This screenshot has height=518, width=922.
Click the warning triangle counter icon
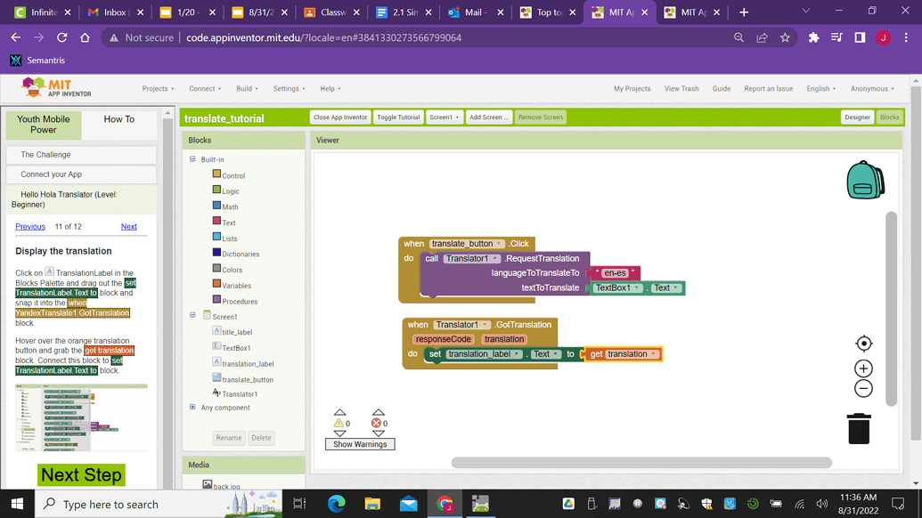339,424
